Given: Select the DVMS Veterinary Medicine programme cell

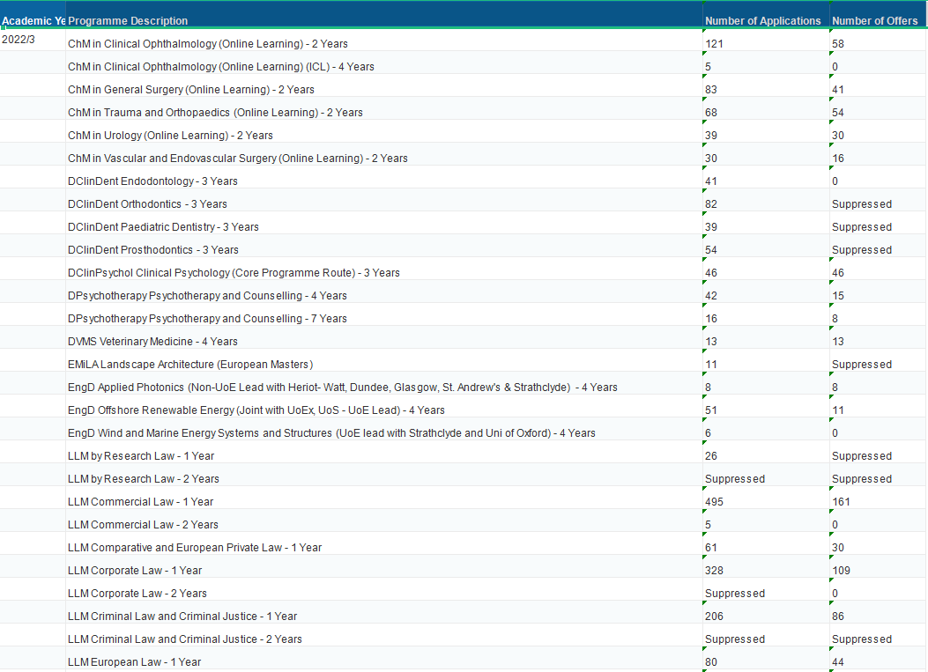Looking at the screenshot, I should pos(152,342).
